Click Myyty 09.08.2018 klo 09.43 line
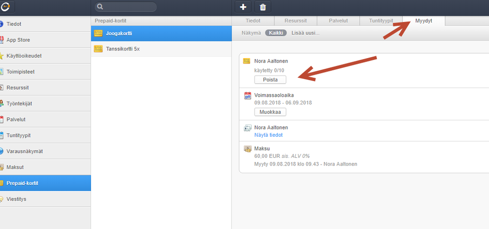 [x=305, y=164]
